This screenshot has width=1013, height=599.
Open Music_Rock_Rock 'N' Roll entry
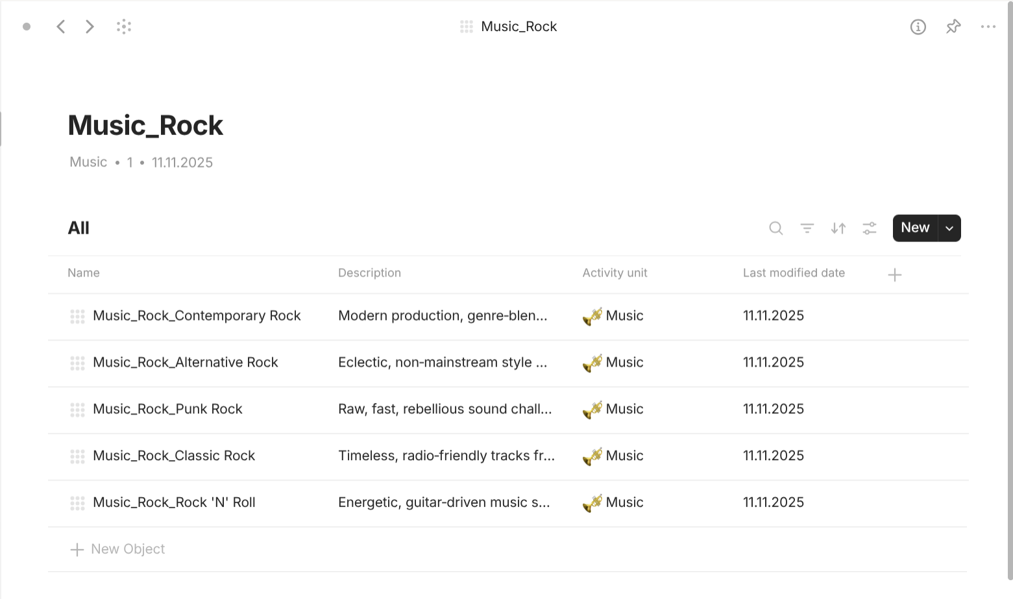[x=174, y=502]
